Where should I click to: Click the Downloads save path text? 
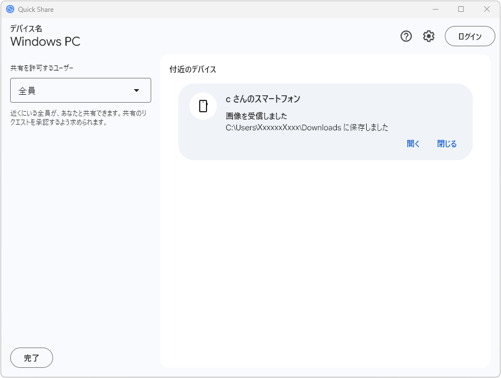308,128
